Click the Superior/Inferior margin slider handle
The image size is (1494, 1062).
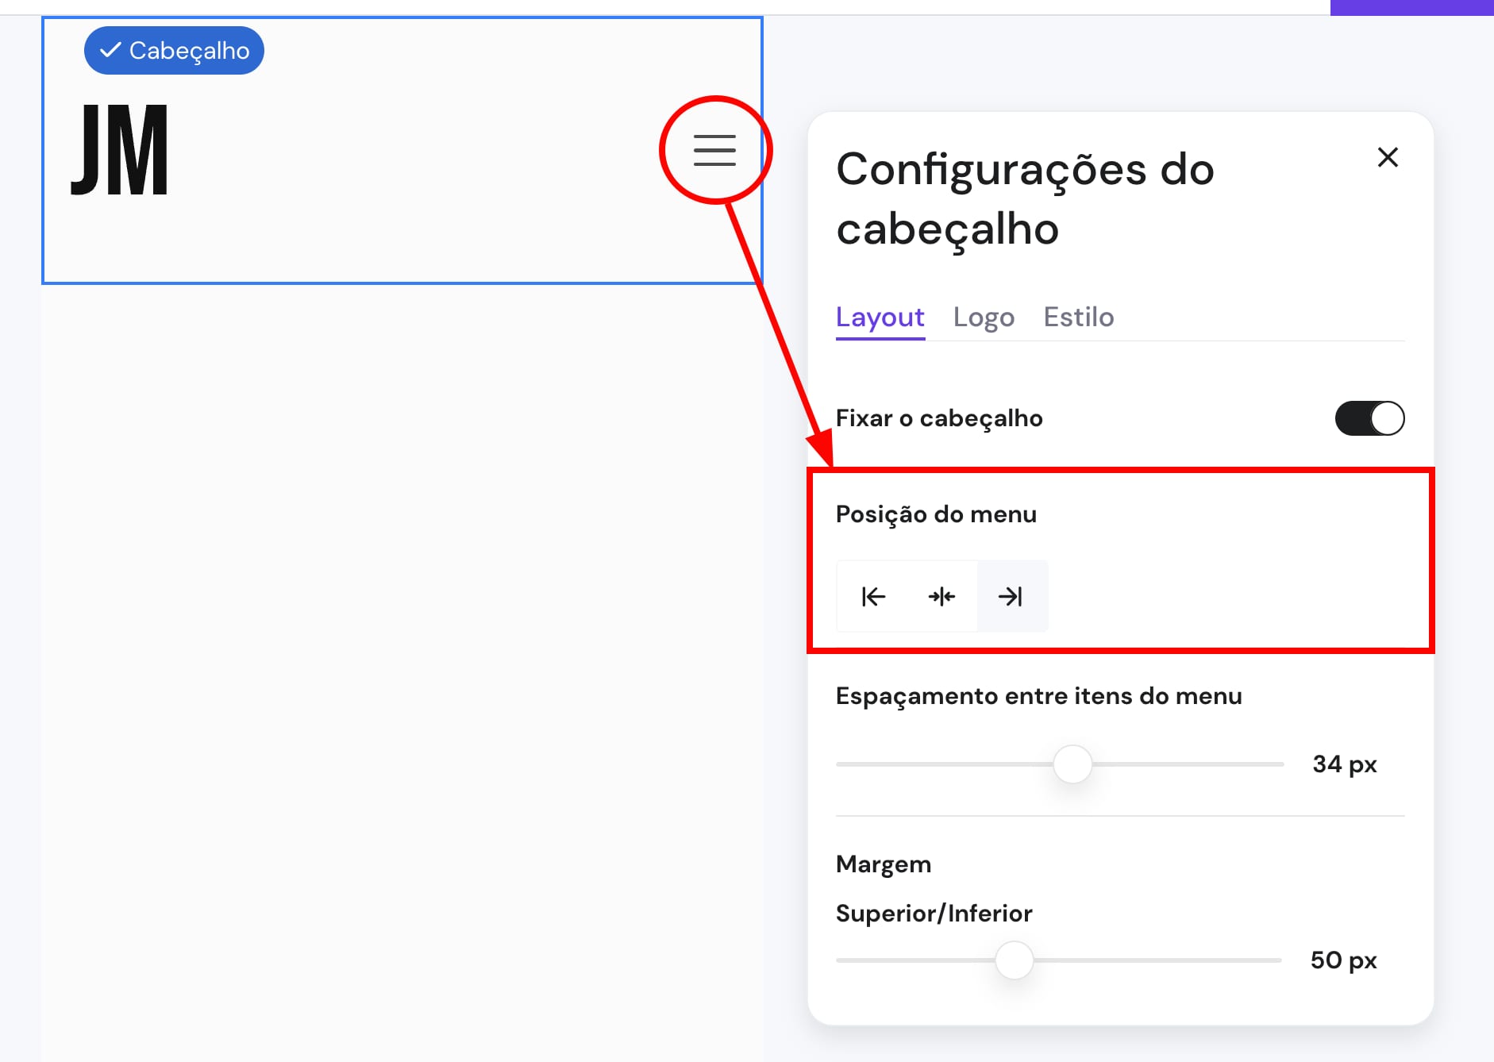pos(1013,960)
